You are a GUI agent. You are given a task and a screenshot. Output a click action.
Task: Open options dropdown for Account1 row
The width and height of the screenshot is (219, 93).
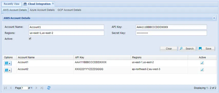pos(8,63)
